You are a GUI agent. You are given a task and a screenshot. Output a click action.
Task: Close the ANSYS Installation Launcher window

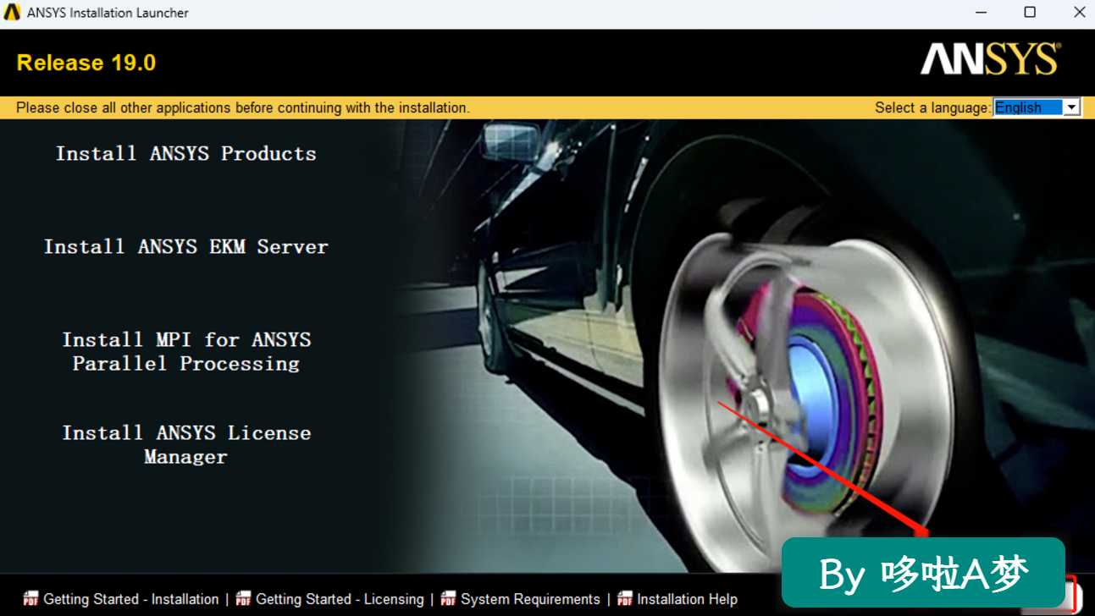tap(1080, 13)
